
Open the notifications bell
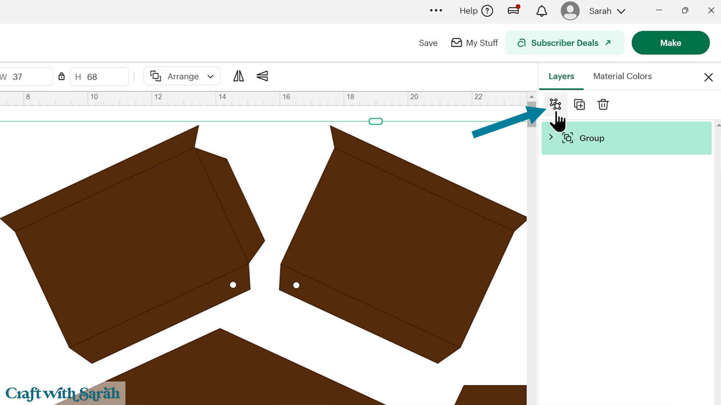click(x=541, y=11)
